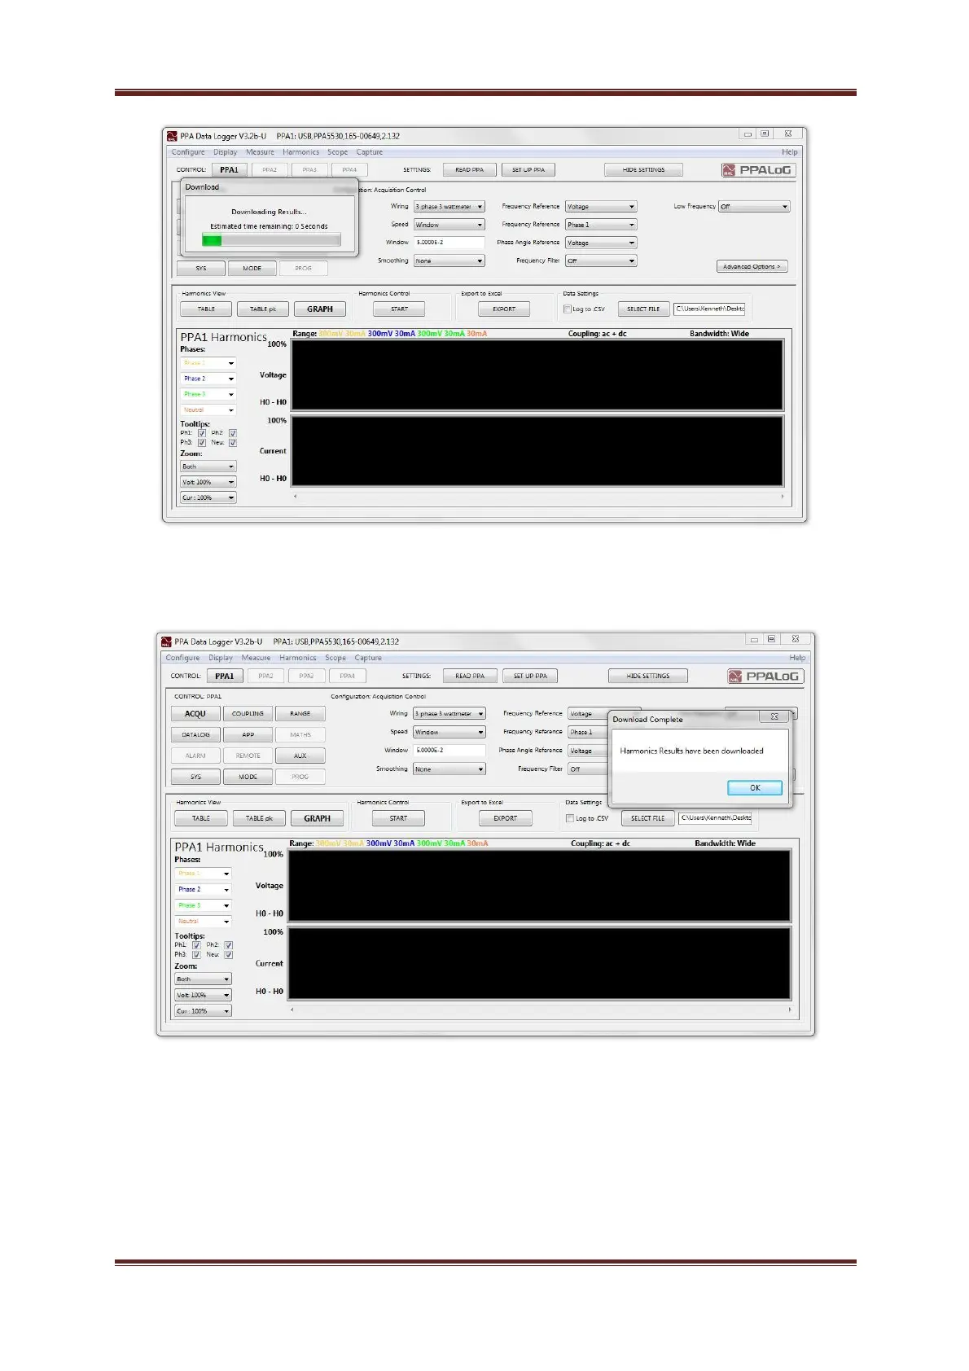Open Speed dropdown in the downloading window

(x=449, y=225)
